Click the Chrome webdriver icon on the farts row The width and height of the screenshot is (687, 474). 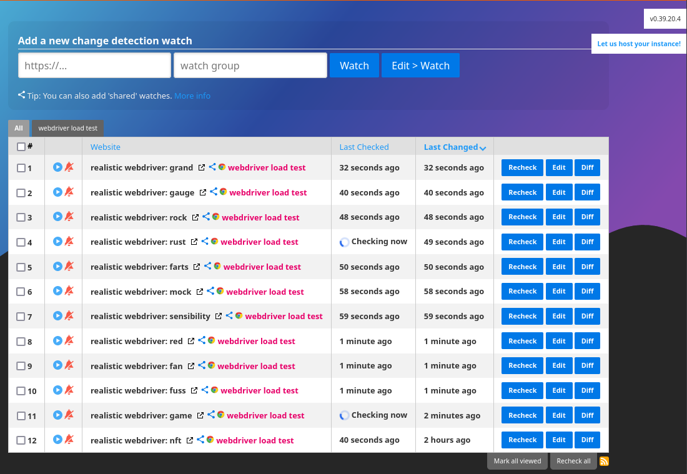pyautogui.click(x=217, y=266)
